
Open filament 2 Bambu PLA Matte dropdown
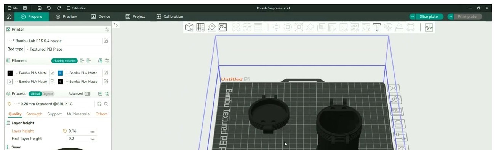pyautogui.click(x=83, y=73)
